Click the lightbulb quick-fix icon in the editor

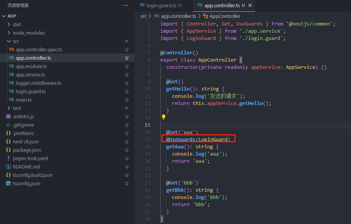[163, 117]
